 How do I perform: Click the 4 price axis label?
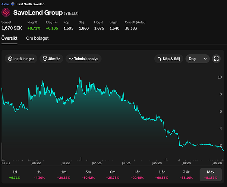pyautogui.click(x=221, y=128)
